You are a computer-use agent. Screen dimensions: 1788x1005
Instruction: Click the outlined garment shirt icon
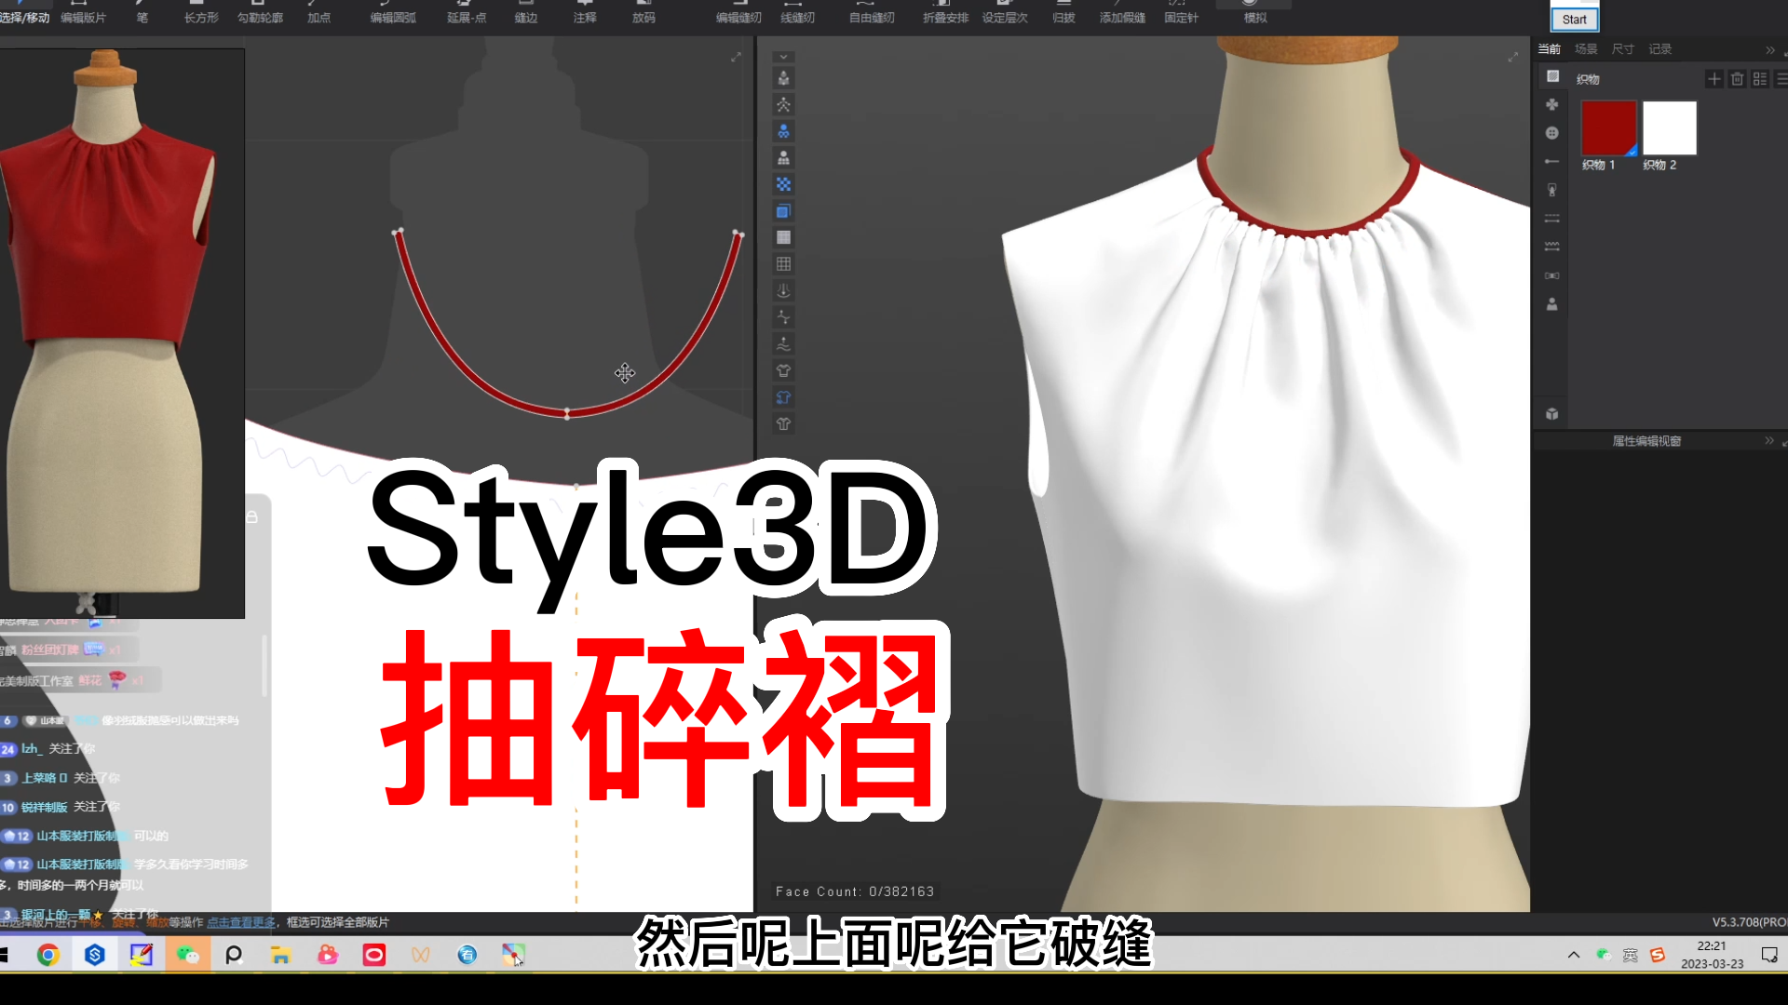pos(783,370)
